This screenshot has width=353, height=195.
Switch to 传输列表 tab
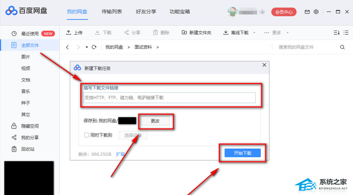pos(112,12)
